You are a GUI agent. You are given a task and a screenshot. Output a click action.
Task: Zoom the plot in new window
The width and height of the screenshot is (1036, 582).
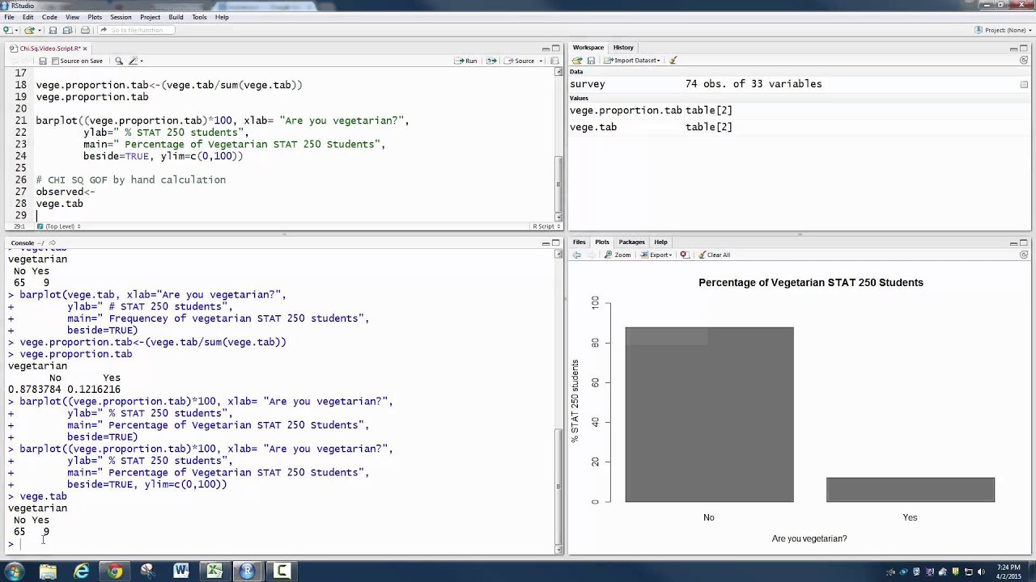(618, 255)
